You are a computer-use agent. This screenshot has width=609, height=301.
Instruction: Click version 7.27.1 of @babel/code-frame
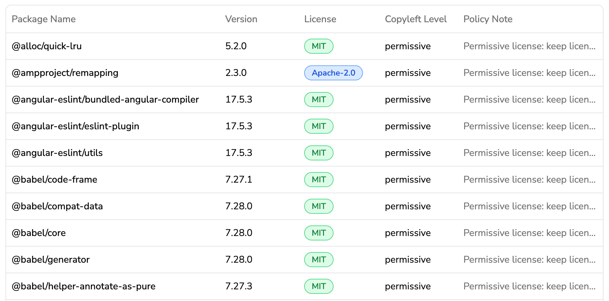tap(239, 180)
